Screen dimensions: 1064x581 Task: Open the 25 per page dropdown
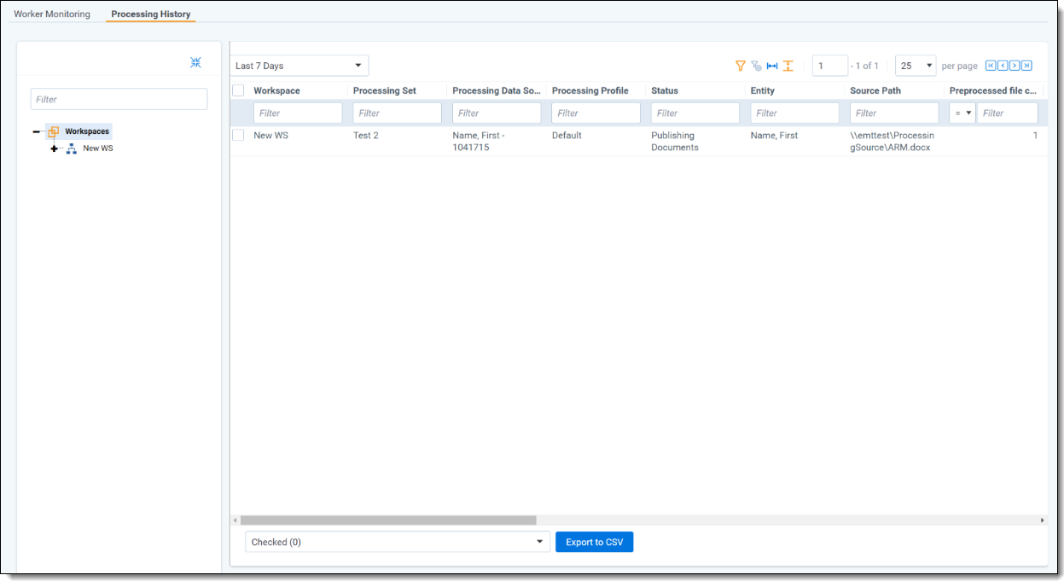coord(915,66)
